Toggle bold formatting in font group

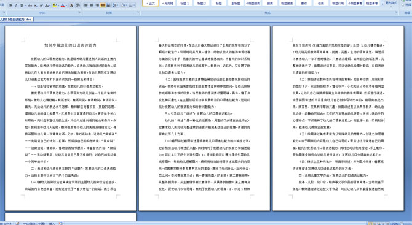10,6
